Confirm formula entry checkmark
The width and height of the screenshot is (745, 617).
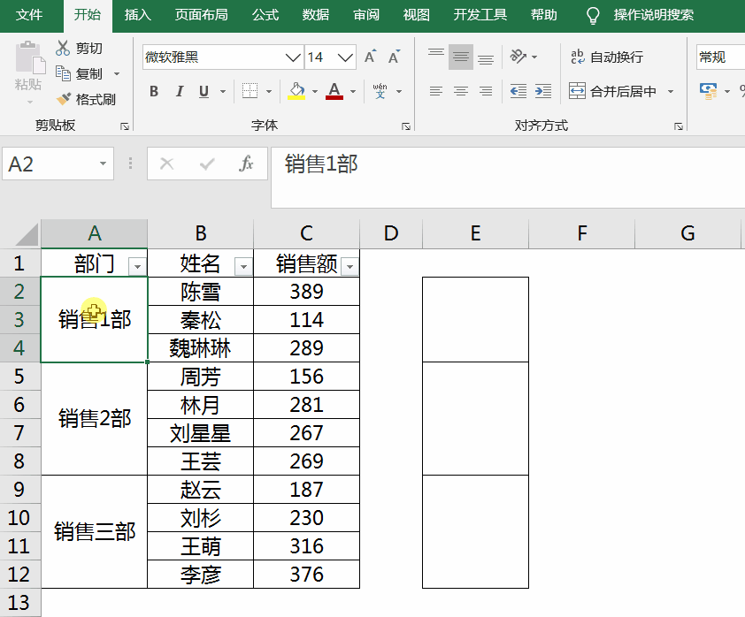pos(207,164)
